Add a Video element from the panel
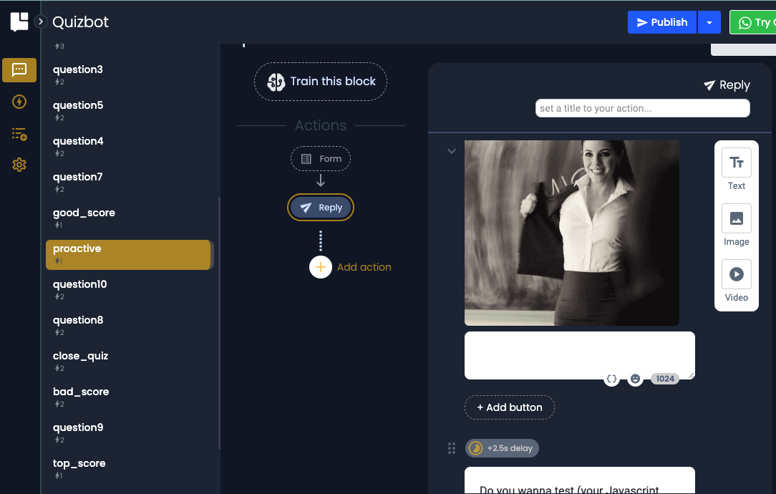Viewport: 776px width, 494px height. point(737,281)
